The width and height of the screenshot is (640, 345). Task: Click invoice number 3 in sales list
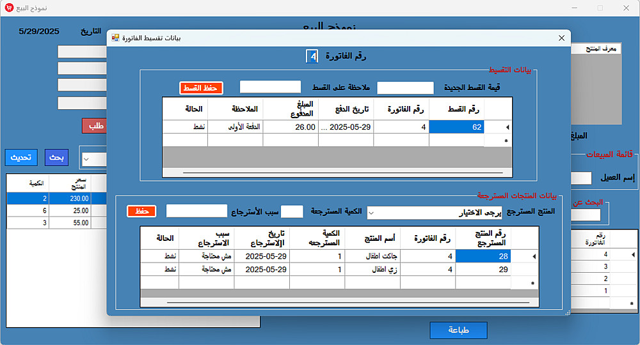[x=590, y=266]
